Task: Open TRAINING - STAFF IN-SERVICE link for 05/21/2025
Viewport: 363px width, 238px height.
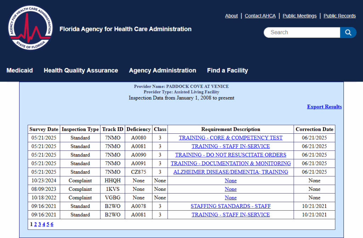Action: pyautogui.click(x=230, y=146)
